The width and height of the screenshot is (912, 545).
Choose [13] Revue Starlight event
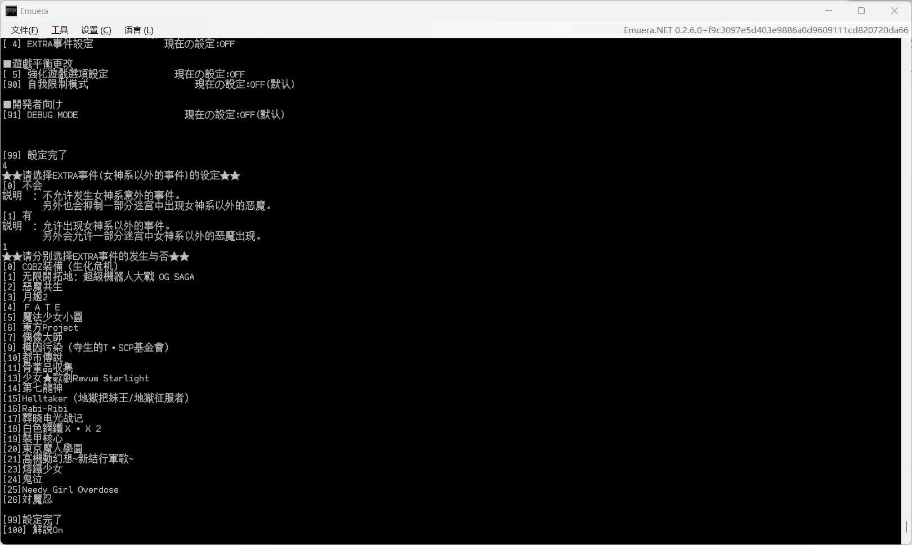coord(76,378)
